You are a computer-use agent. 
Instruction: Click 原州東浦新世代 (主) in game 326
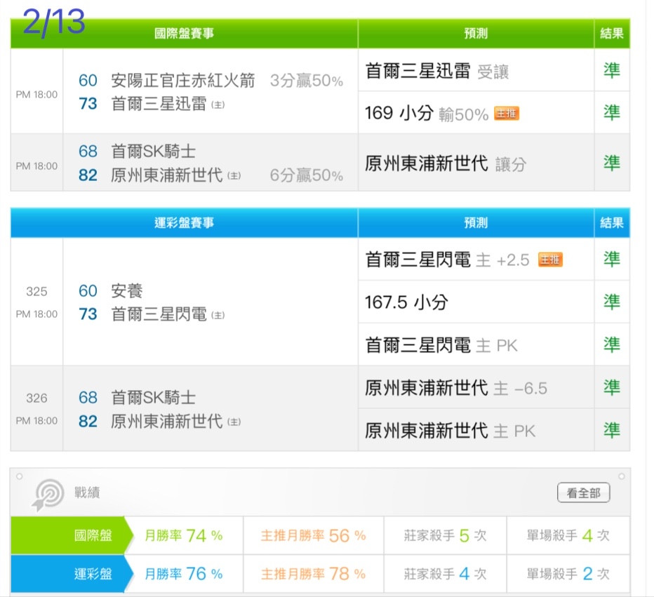coord(175,421)
